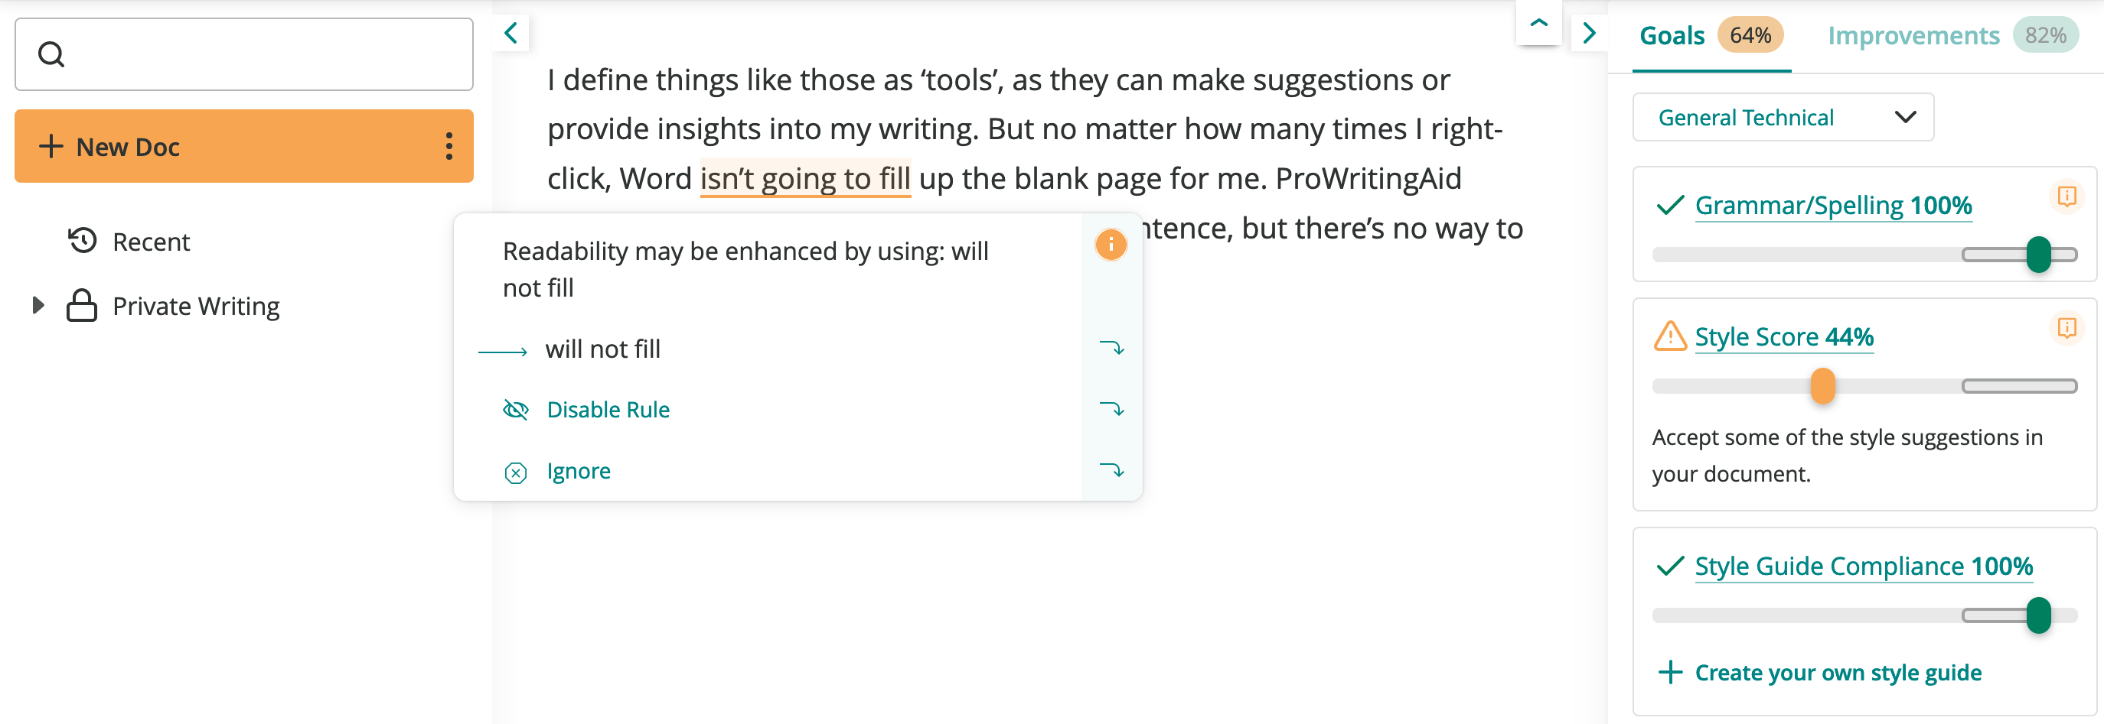2104x724 pixels.
Task: Open the General Technical dropdown
Action: click(1783, 118)
